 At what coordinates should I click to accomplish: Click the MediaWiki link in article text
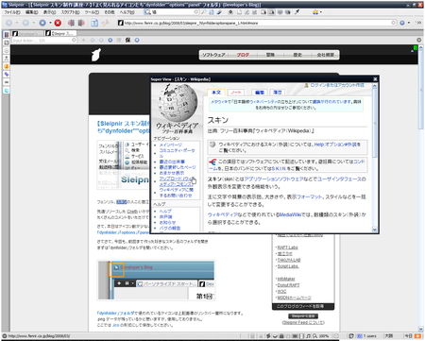(290, 214)
